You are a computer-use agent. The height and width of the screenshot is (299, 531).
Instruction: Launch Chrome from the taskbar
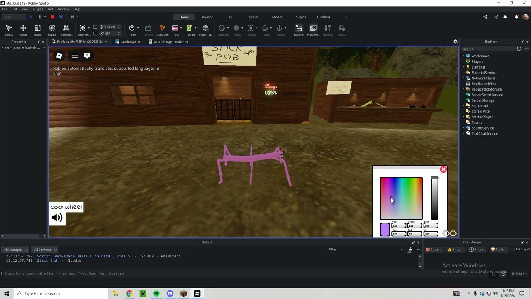[x=129, y=294]
